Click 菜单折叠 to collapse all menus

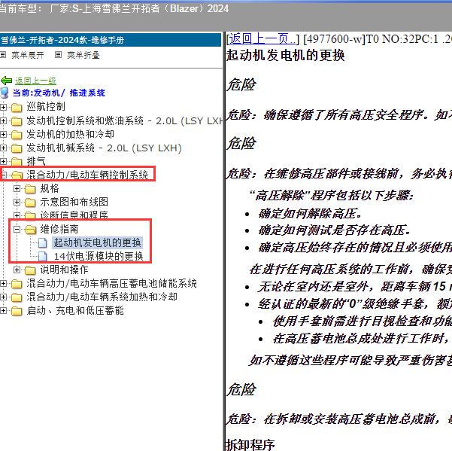click(x=83, y=55)
